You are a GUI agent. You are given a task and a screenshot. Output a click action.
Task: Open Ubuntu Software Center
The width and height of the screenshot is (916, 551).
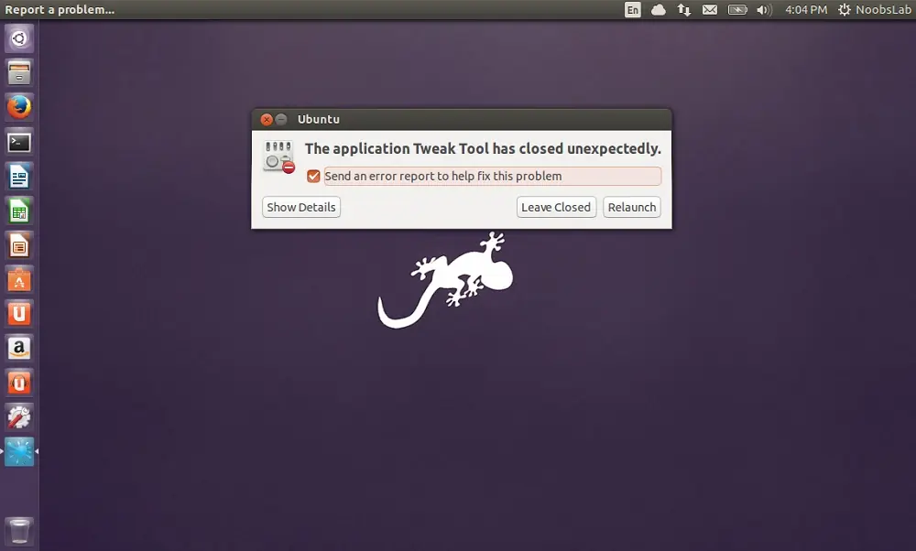pyautogui.click(x=19, y=279)
